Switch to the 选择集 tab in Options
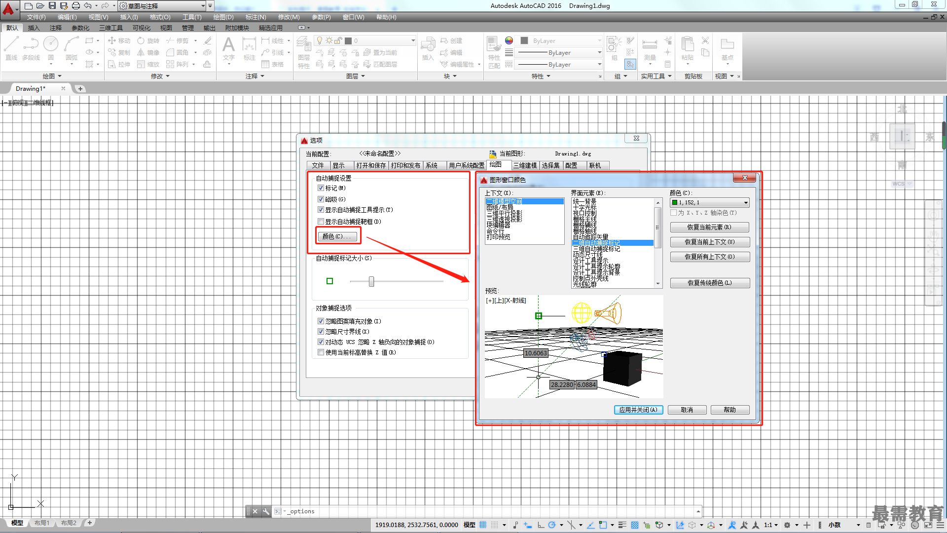Image resolution: width=947 pixels, height=533 pixels. (x=550, y=165)
